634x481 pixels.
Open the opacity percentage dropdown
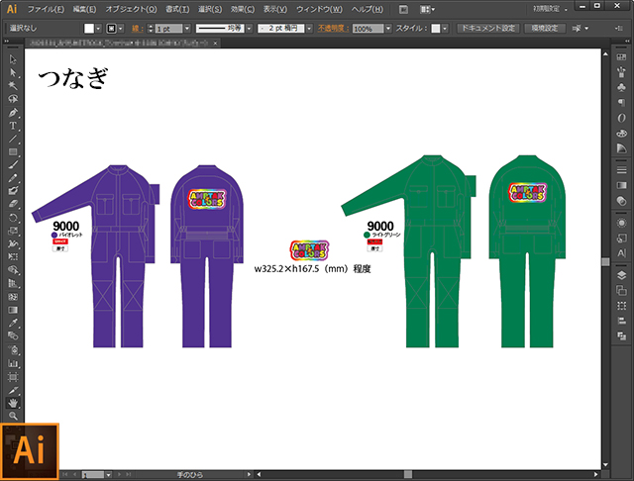click(388, 29)
